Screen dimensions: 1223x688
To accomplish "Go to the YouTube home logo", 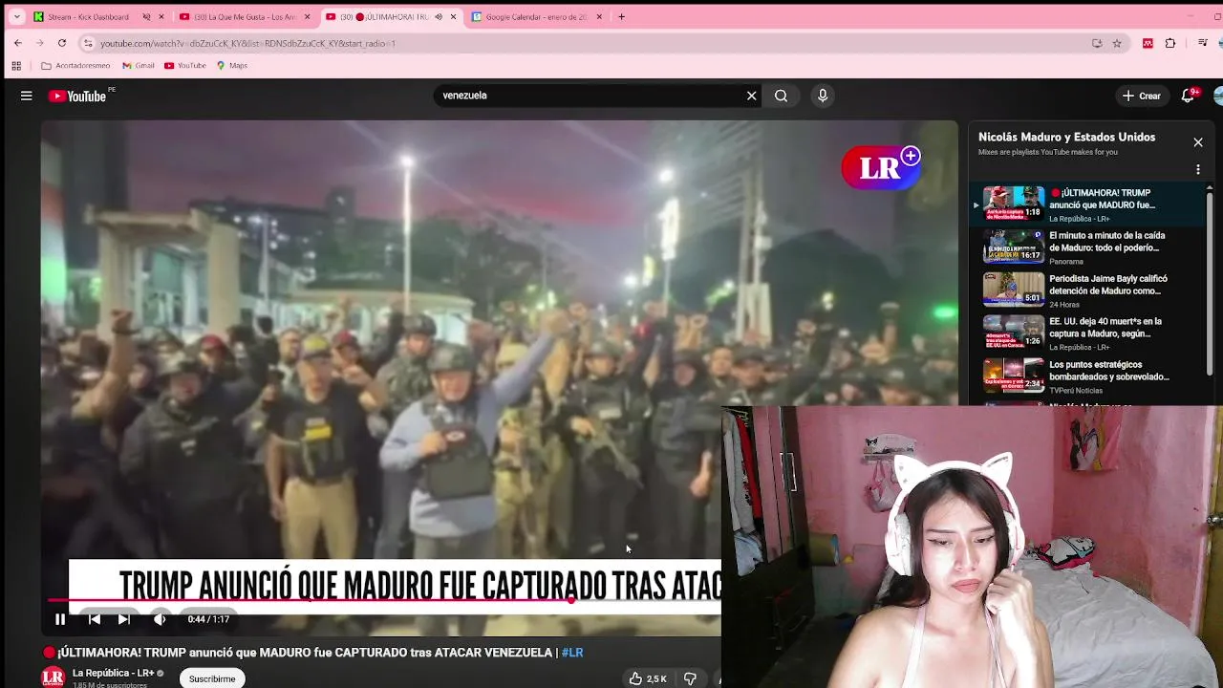I will click(x=77, y=96).
